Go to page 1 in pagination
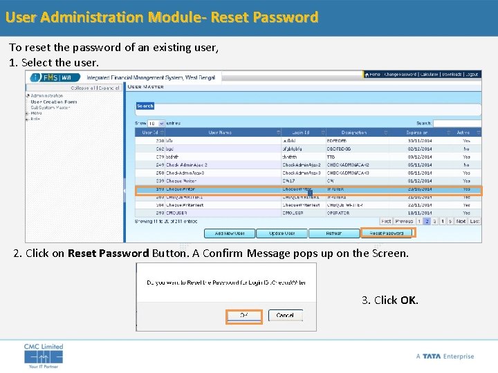This screenshot has width=498, height=373. point(419,222)
